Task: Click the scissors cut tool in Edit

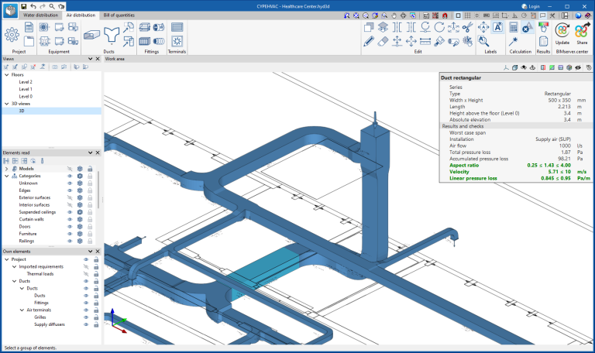Action: click(467, 27)
